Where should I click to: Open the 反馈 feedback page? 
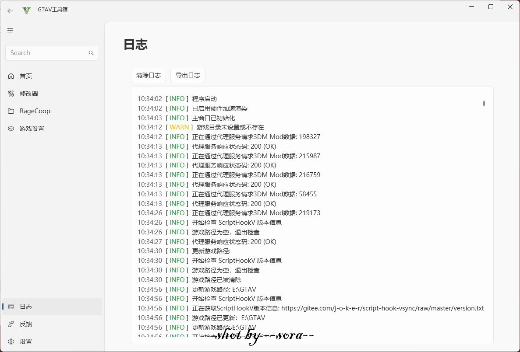[52, 324]
